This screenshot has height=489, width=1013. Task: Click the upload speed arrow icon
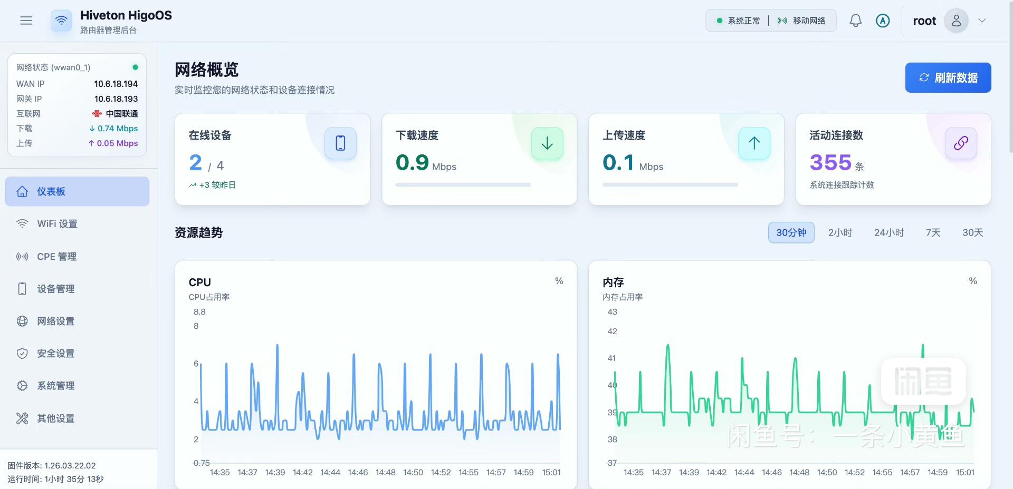pos(754,143)
